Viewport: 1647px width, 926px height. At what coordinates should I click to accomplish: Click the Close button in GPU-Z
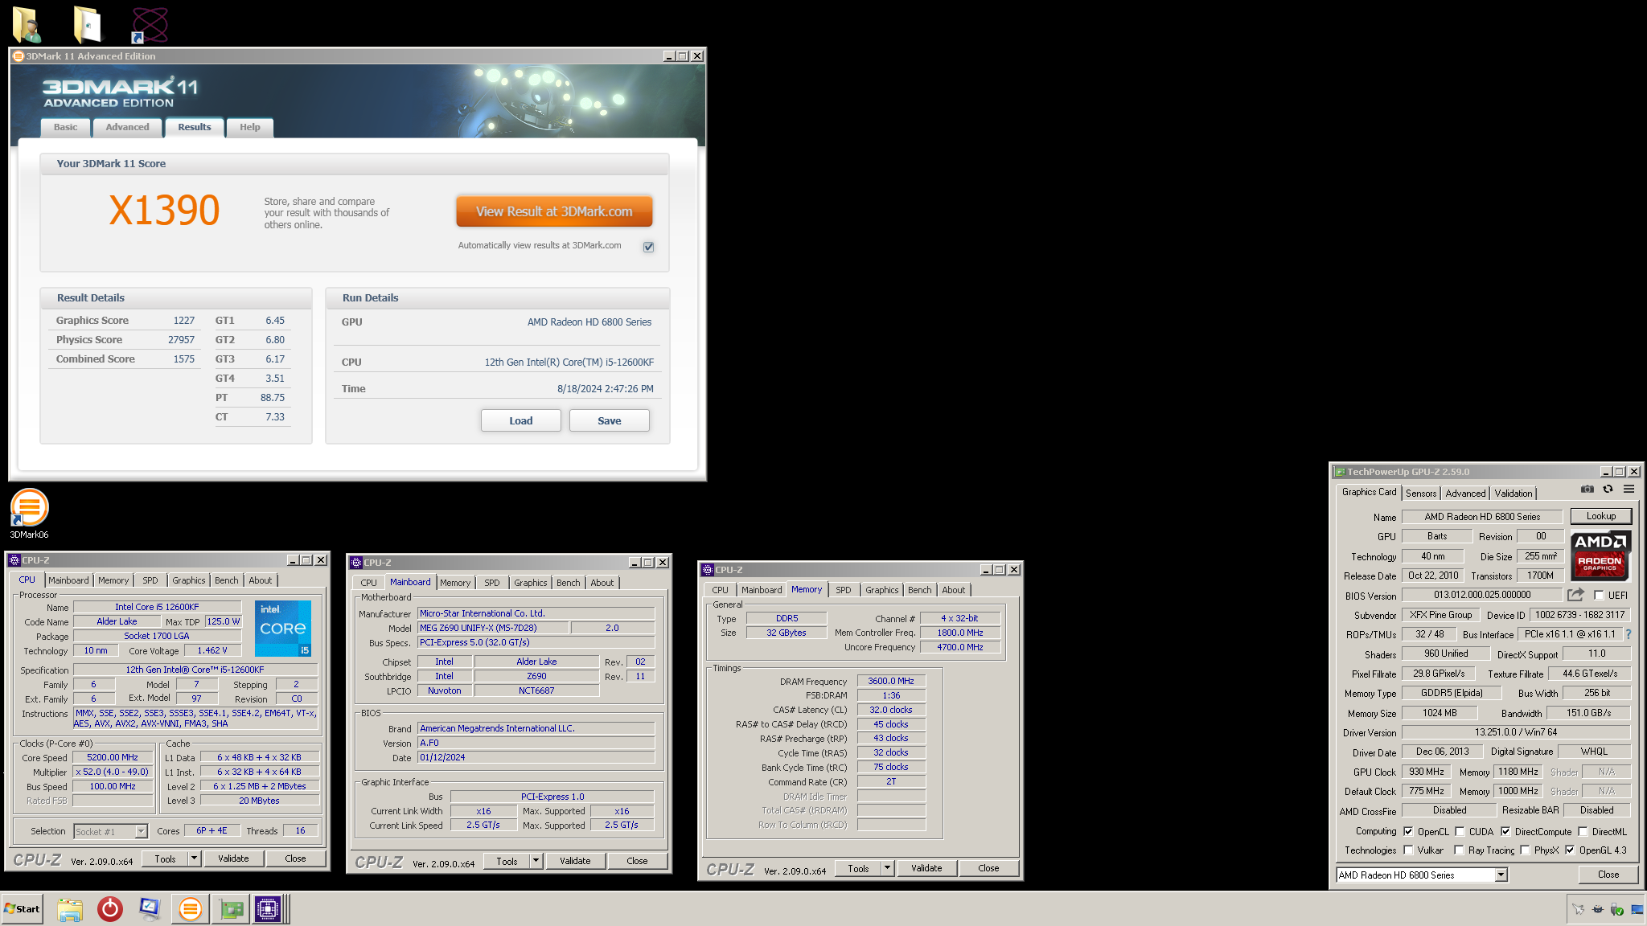pos(1608,875)
